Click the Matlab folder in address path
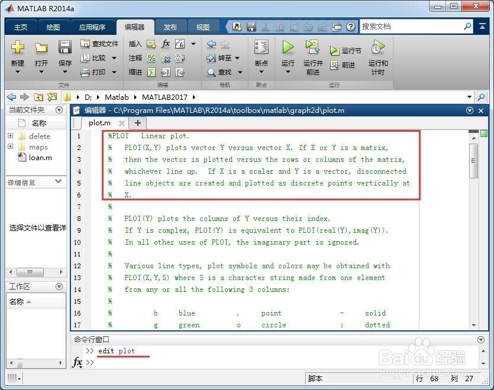The image size is (494, 390). point(117,97)
